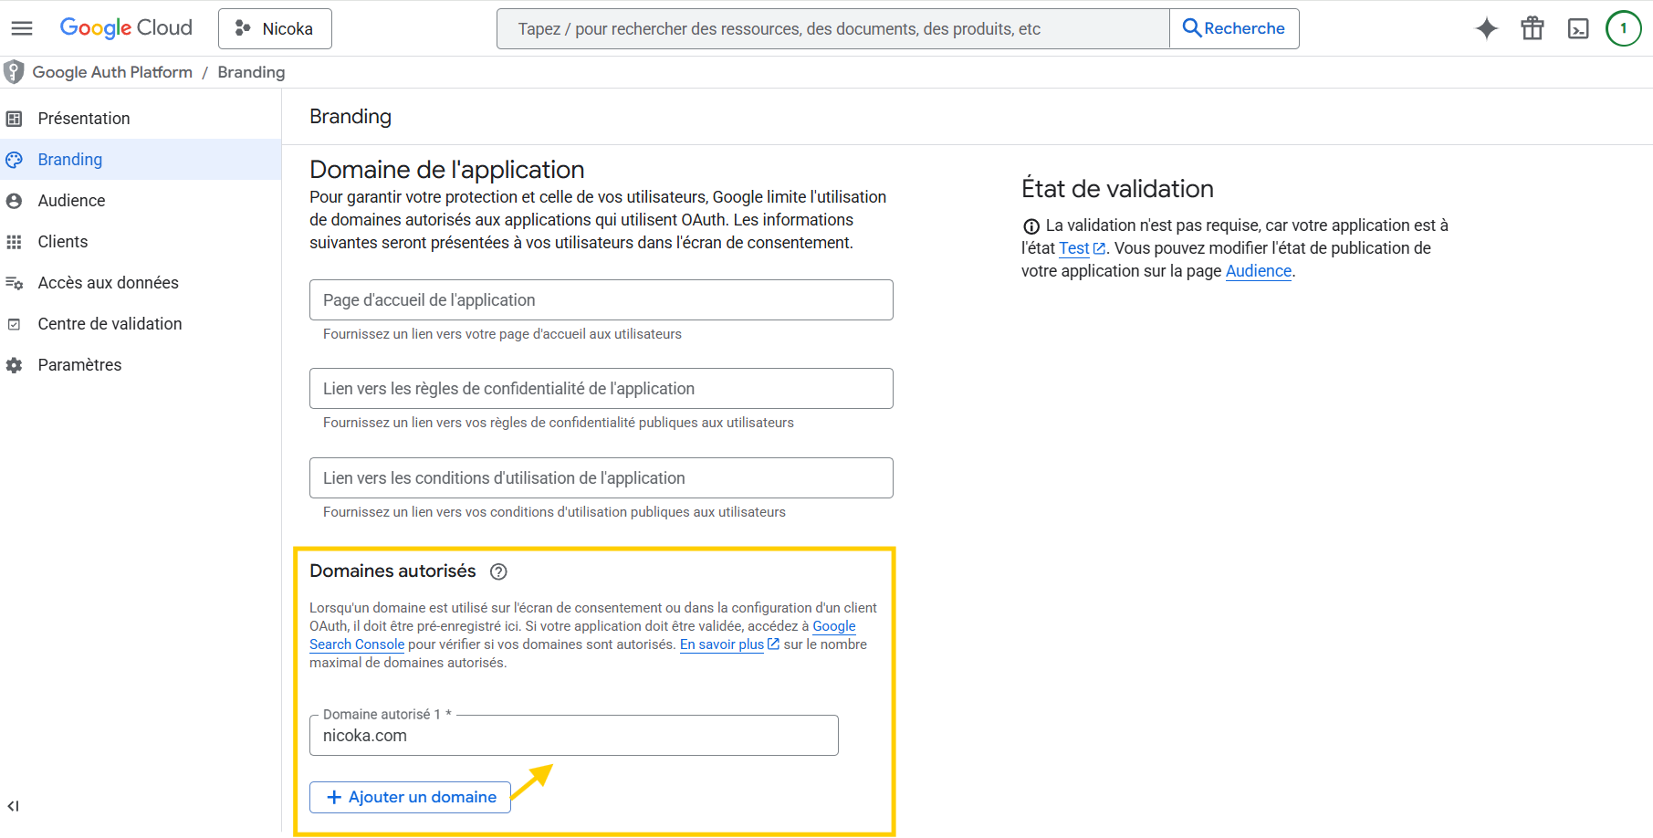Open Paramètres in the sidebar

79,365
